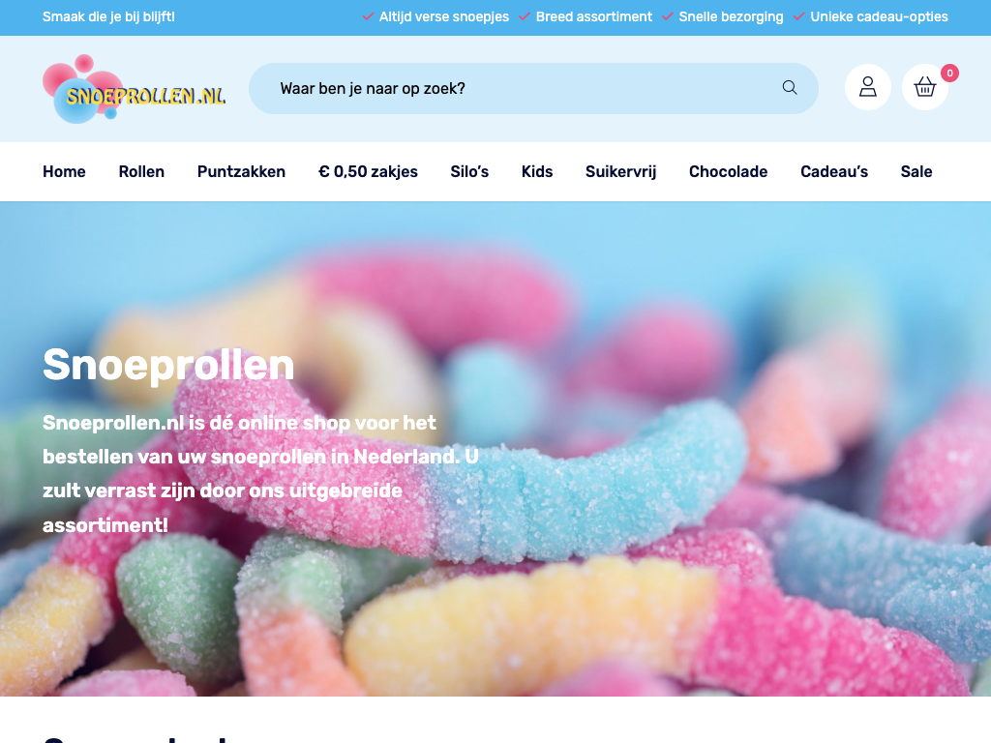
Task: Go to the Home menu item
Action: (64, 172)
